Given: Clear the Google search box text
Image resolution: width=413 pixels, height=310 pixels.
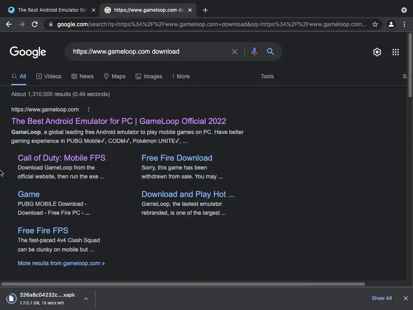Looking at the screenshot, I should point(234,52).
